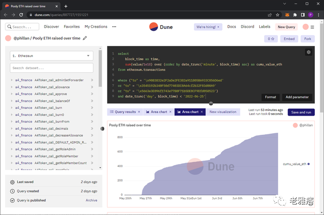Fork this query
Screen dimensions: 324x215
point(308,39)
